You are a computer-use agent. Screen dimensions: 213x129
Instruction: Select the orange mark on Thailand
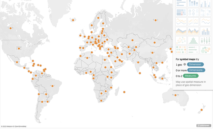click(153, 67)
